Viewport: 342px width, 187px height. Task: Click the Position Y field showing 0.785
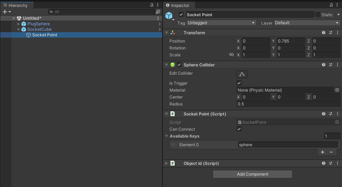pos(291,41)
